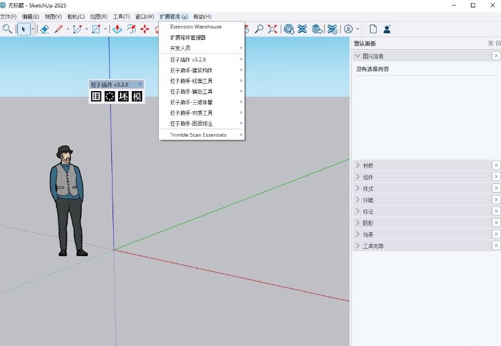Select the Arc tool
Image resolution: width=501 pixels, height=346 pixels.
[77, 29]
